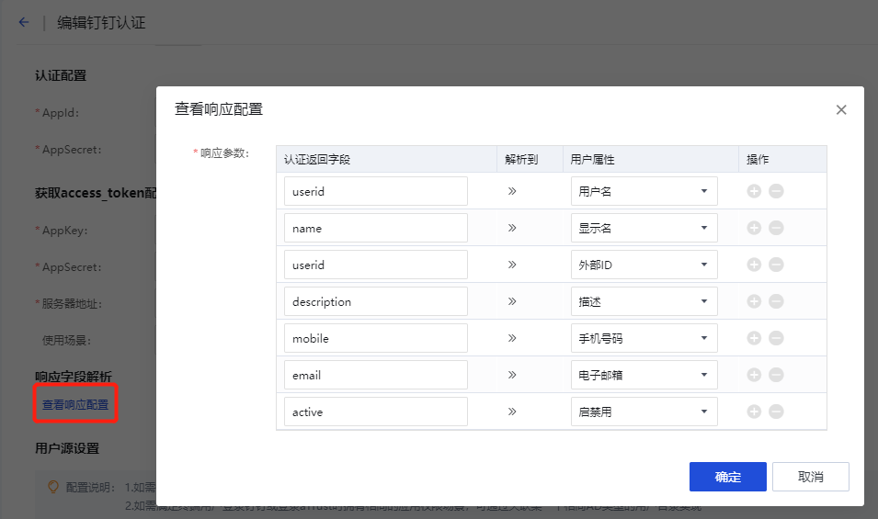Click plus icon in 外部ID row
This screenshot has height=519, width=878.
(x=754, y=265)
